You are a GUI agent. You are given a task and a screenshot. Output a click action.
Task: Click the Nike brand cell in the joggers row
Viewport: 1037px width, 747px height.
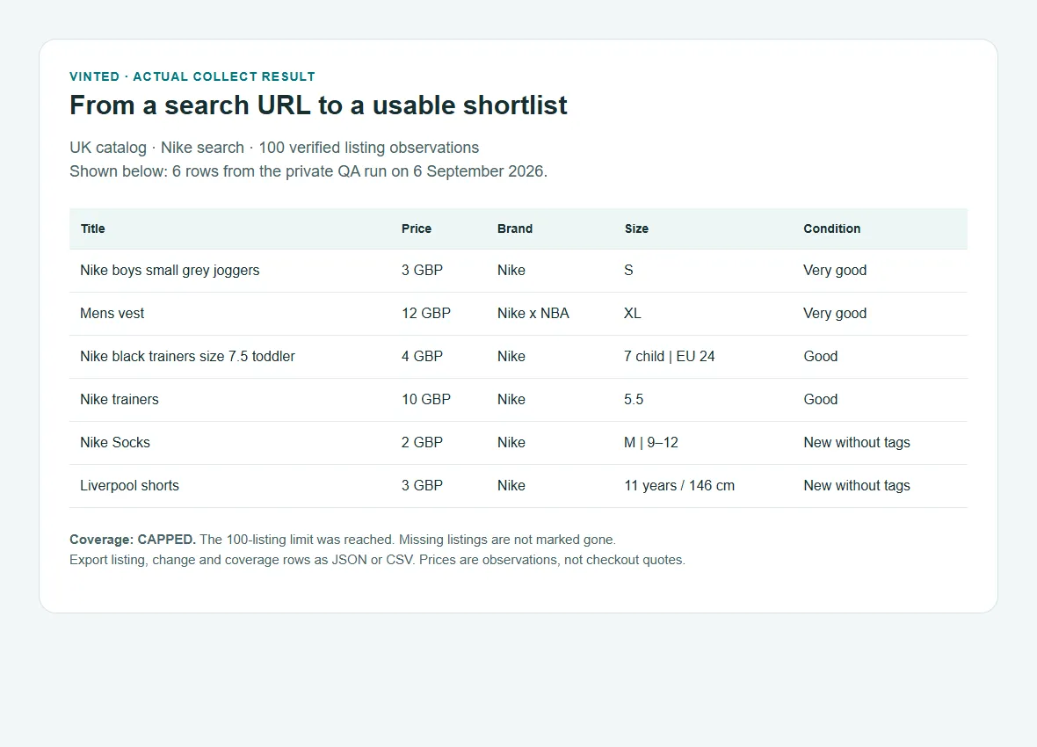[511, 271]
